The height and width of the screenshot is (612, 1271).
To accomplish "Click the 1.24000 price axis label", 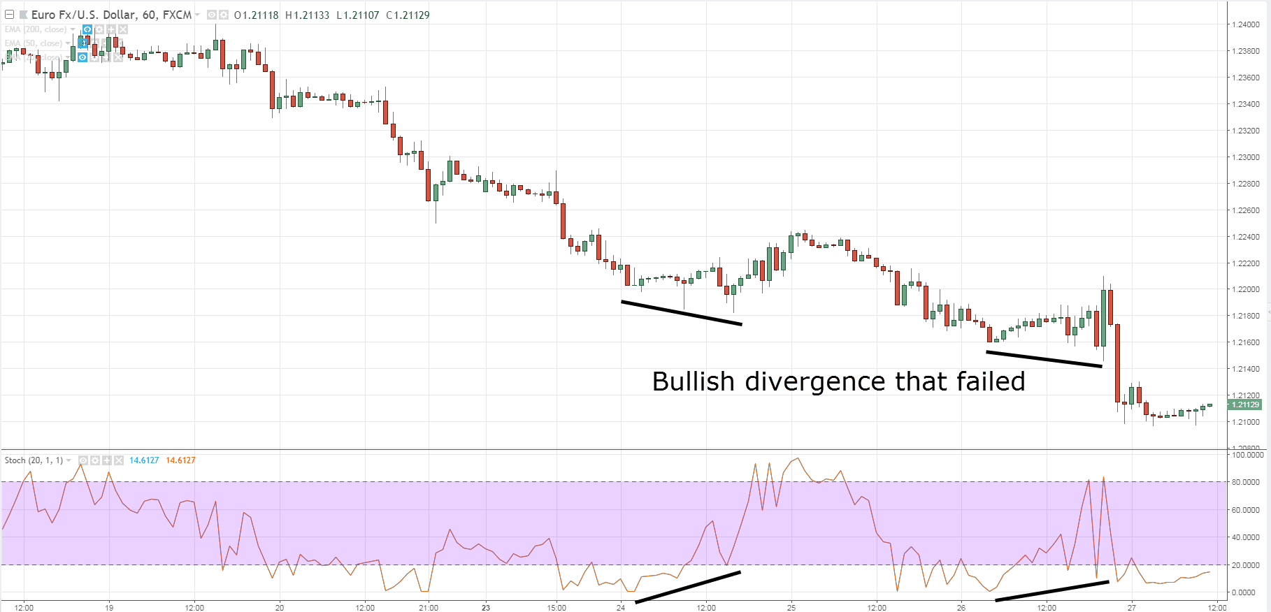I will (1246, 24).
